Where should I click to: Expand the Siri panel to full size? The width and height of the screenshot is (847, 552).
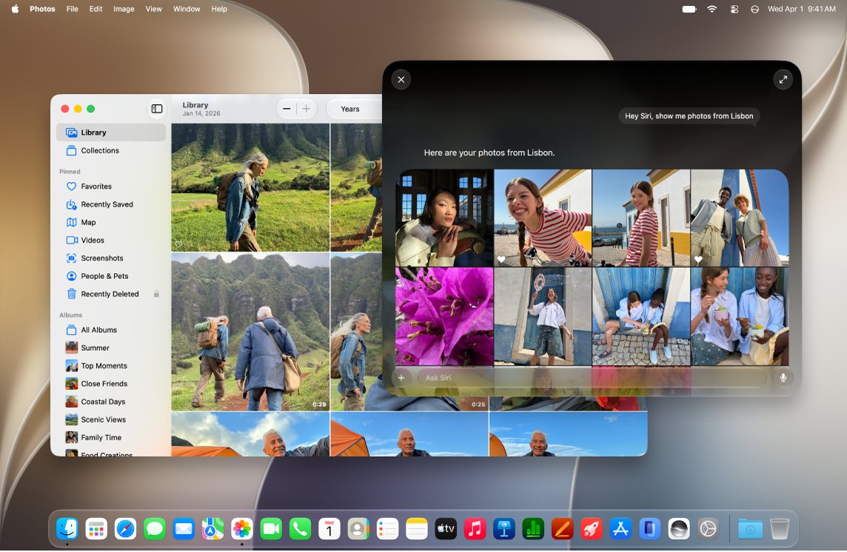(783, 79)
